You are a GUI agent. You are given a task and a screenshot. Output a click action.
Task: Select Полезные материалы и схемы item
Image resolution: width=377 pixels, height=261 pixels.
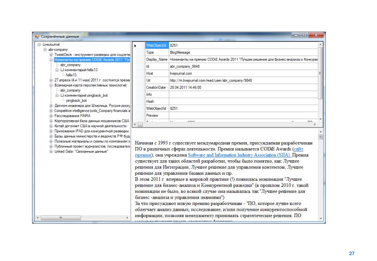[92, 142]
